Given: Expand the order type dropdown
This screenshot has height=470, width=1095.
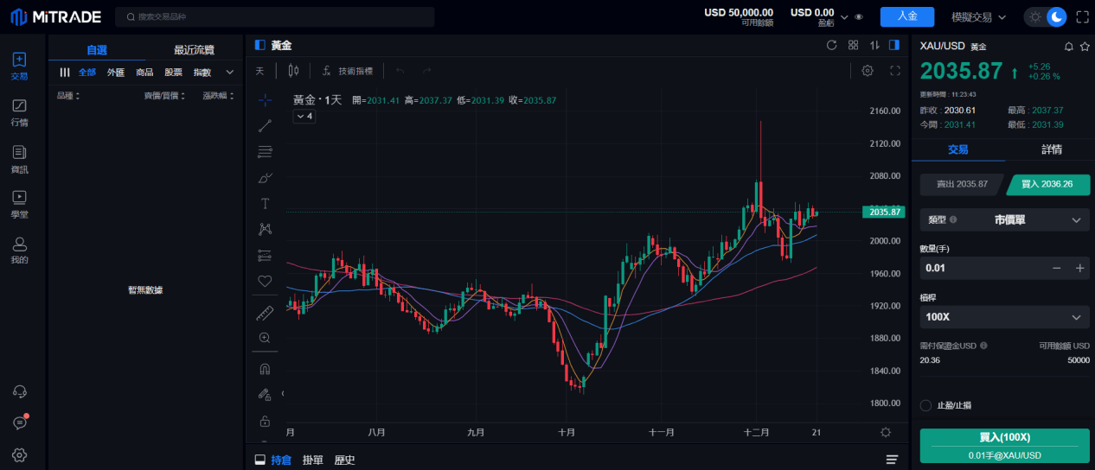Looking at the screenshot, I should pyautogui.click(x=1004, y=220).
